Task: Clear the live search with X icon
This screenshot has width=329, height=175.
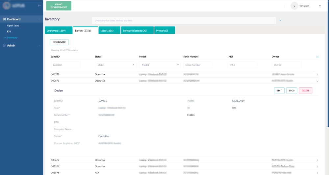Action: (x=280, y=21)
